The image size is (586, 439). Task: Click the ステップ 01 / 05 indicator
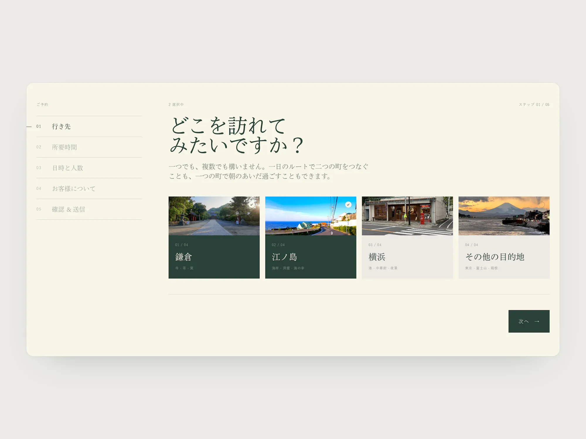pos(534,104)
